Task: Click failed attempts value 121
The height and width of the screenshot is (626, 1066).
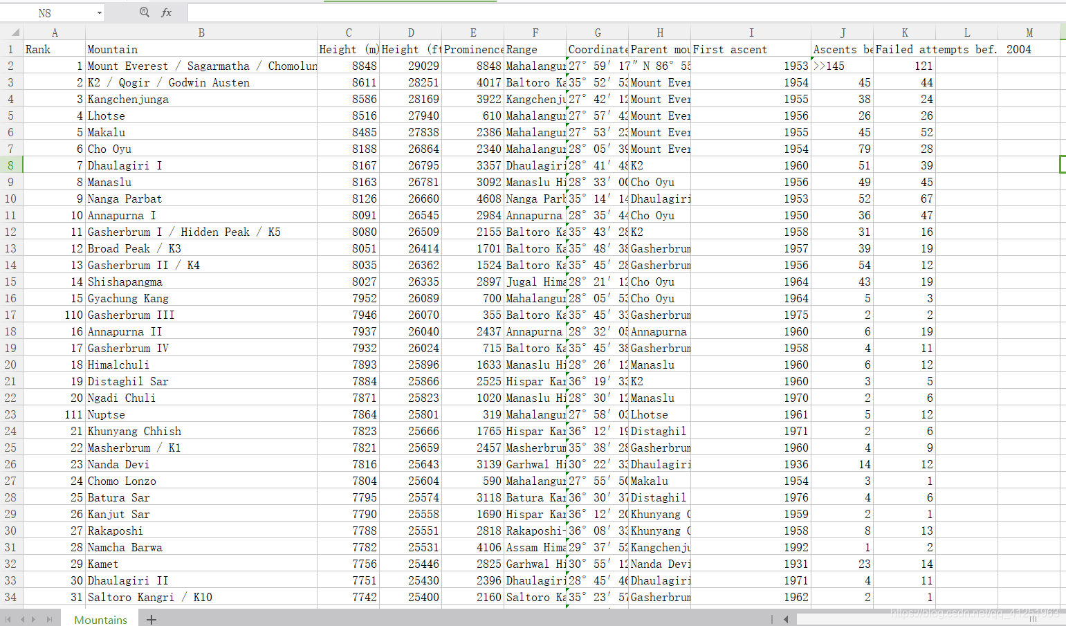Action: coord(905,66)
